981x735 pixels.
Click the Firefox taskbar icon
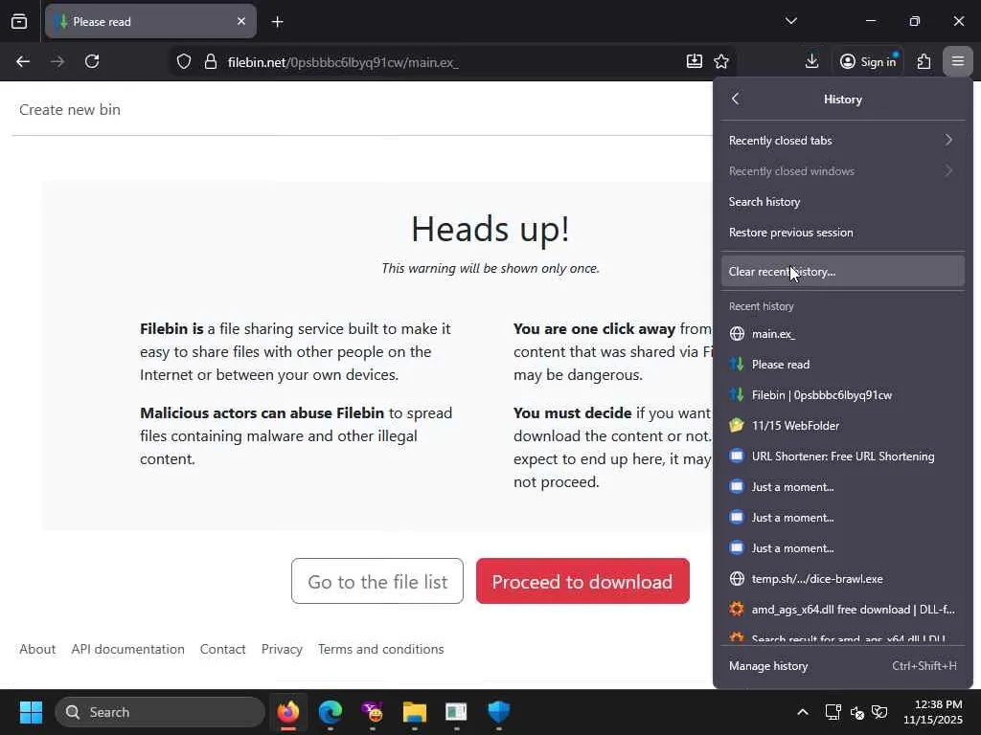coord(288,712)
